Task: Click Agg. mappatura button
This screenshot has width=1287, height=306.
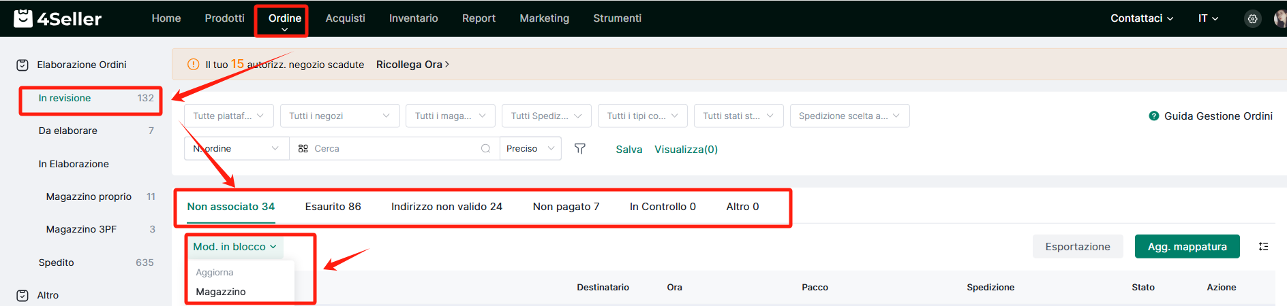Action: [1187, 247]
